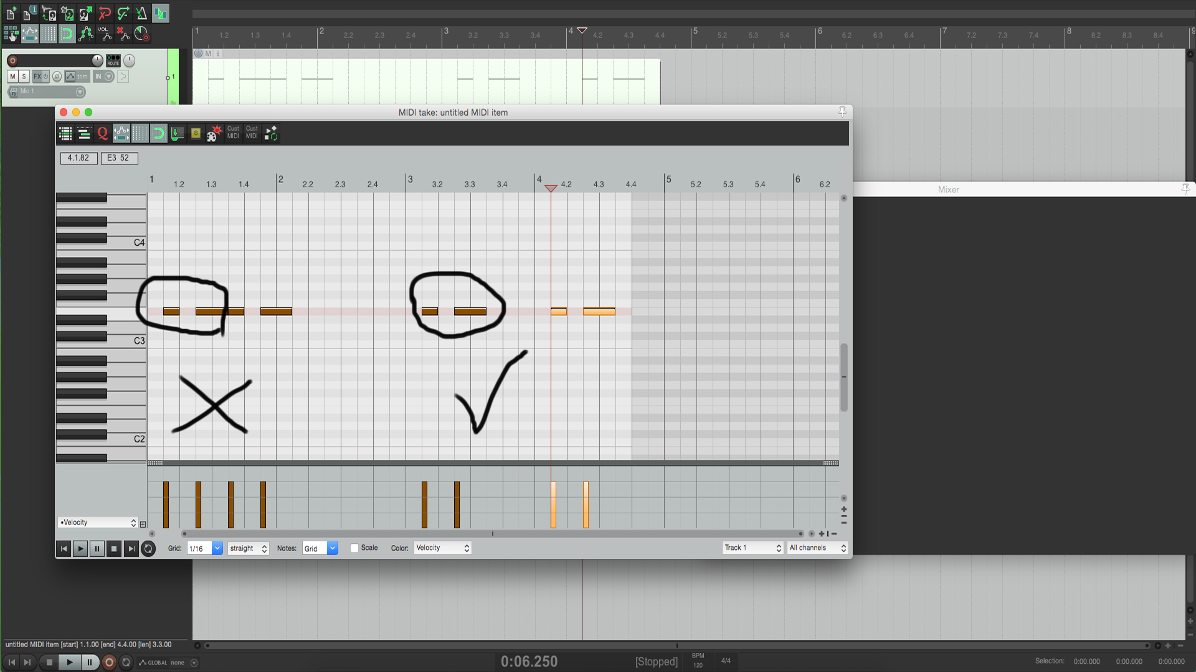1196x672 pixels.
Task: Click the track ROUTE button
Action: point(113,60)
